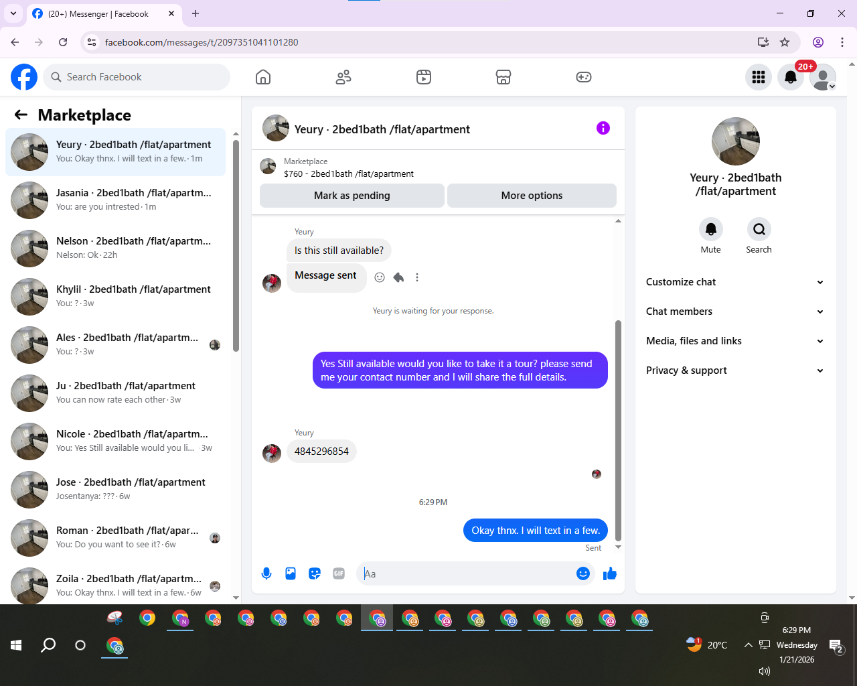Click Search Facebook field
Screen dimensions: 857x686
pyautogui.click(x=137, y=77)
